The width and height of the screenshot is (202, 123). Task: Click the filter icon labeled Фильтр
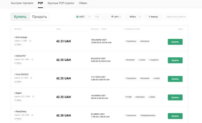click(x=149, y=17)
